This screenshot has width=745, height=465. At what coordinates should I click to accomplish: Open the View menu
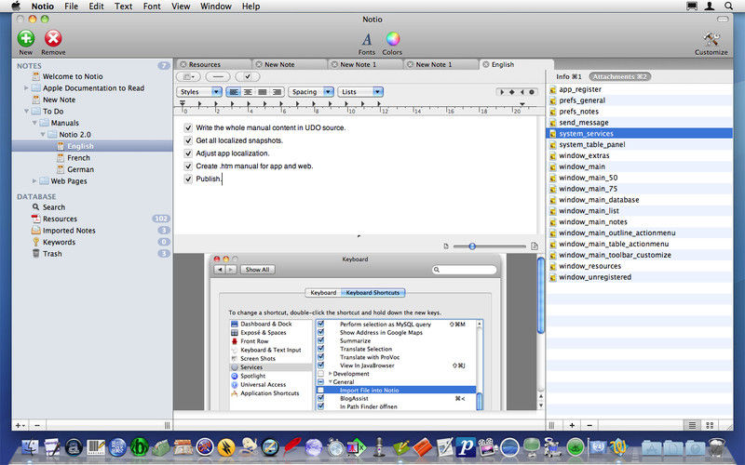[x=181, y=7]
